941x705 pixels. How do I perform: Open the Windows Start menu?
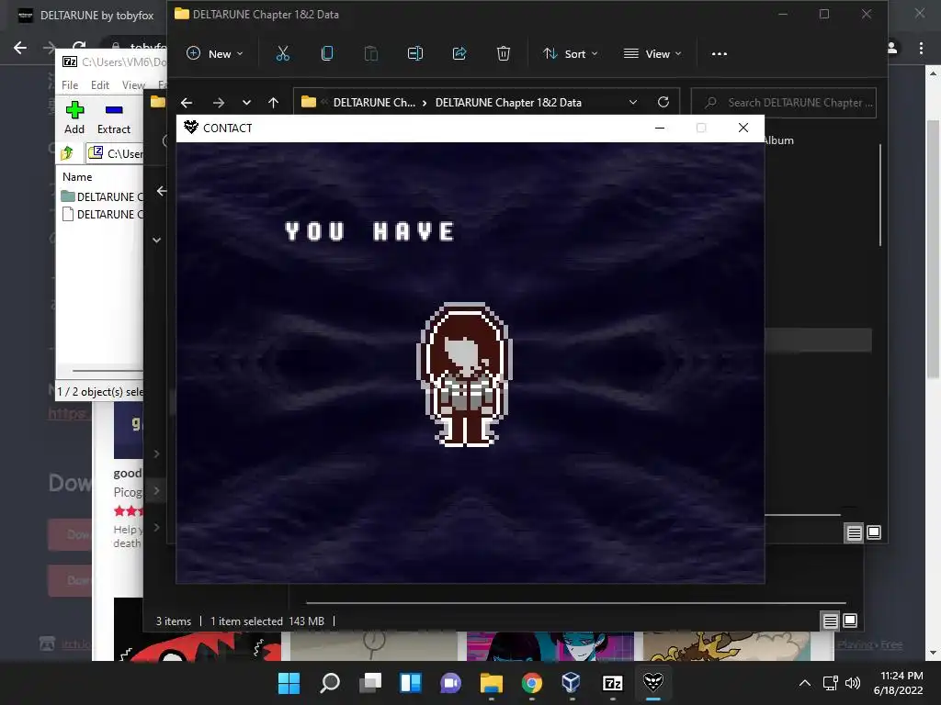[289, 682]
